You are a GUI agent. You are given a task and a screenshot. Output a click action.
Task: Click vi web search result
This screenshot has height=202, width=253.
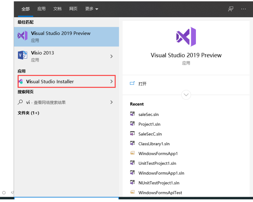click(x=66, y=102)
